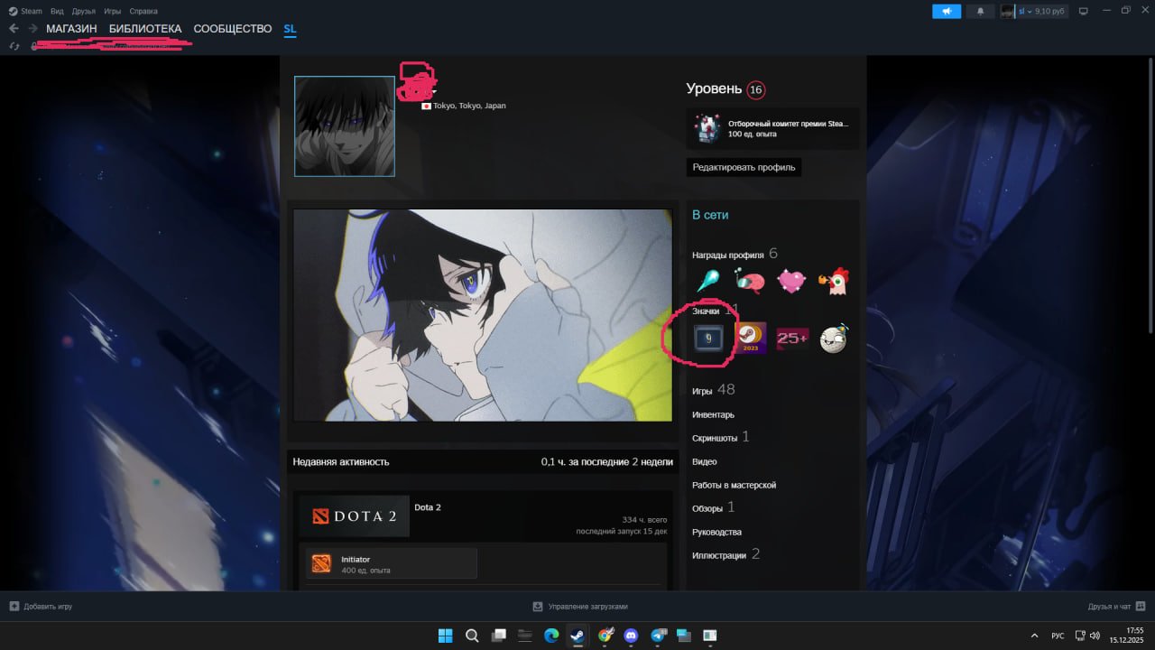Click the Dota 2 game logo banner
1155x650 pixels.
click(x=355, y=515)
